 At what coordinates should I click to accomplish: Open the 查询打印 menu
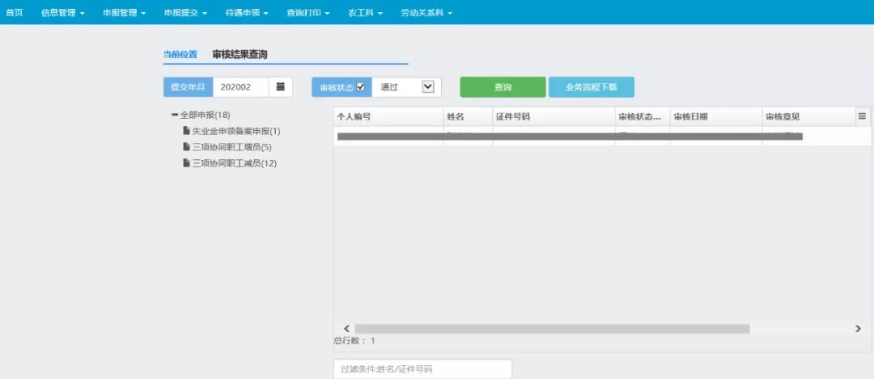point(308,13)
